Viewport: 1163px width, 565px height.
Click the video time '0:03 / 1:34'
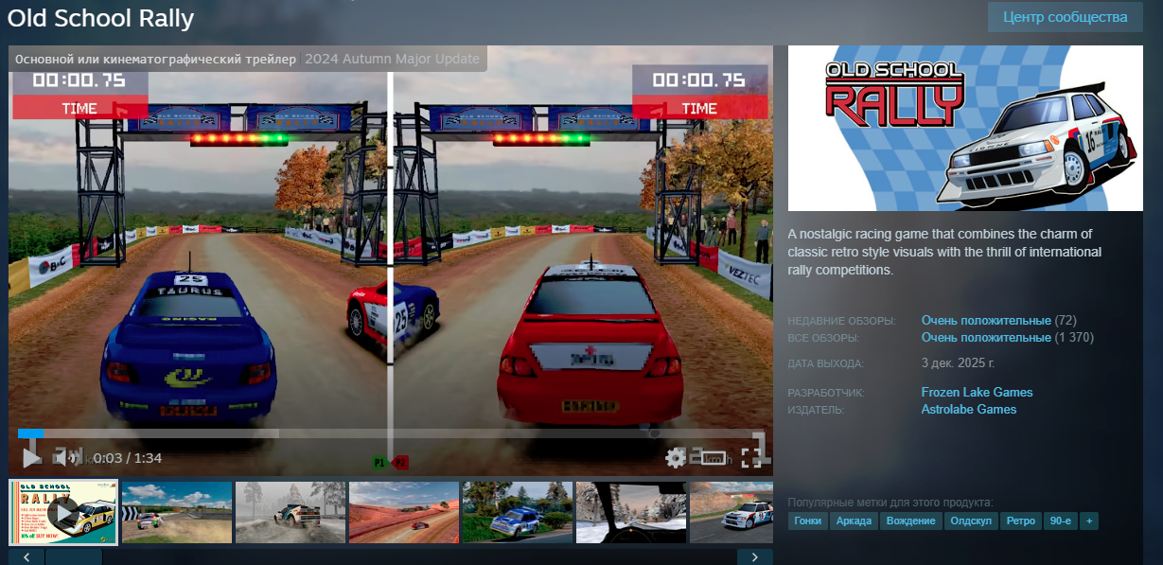128,458
